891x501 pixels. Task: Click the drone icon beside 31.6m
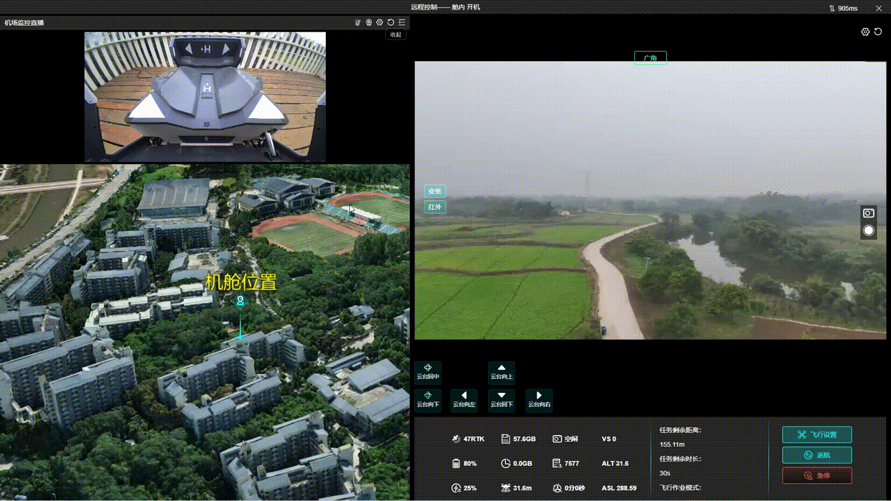tap(505, 488)
